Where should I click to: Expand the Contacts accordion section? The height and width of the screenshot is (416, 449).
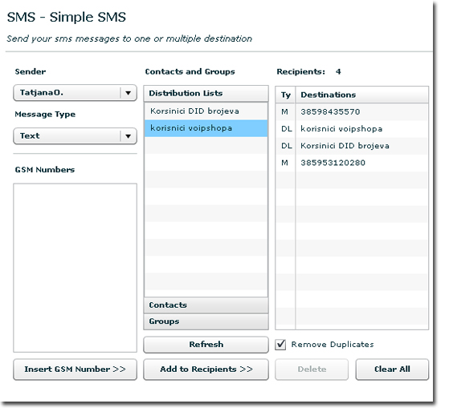tap(206, 305)
